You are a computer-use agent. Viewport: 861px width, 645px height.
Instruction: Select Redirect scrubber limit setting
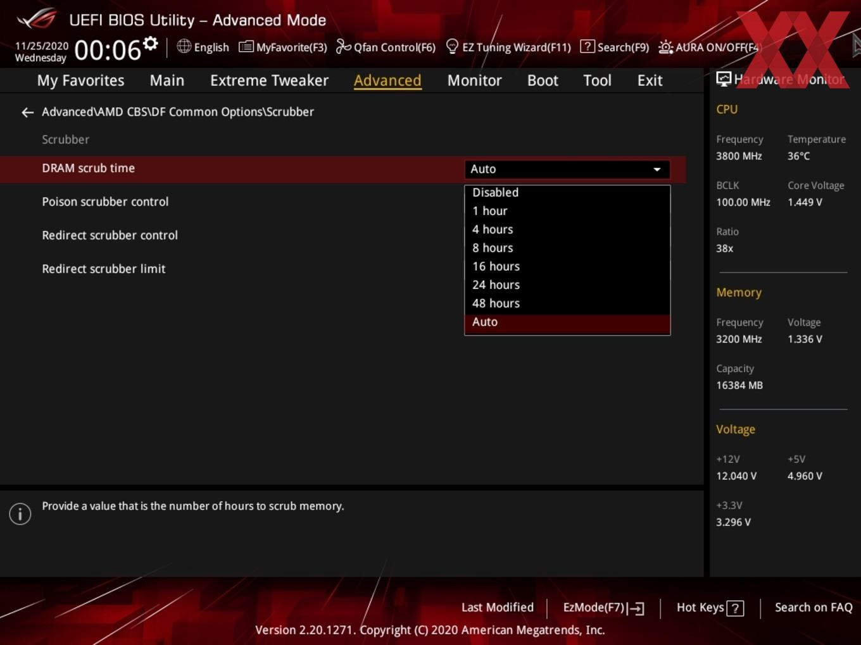coord(103,269)
